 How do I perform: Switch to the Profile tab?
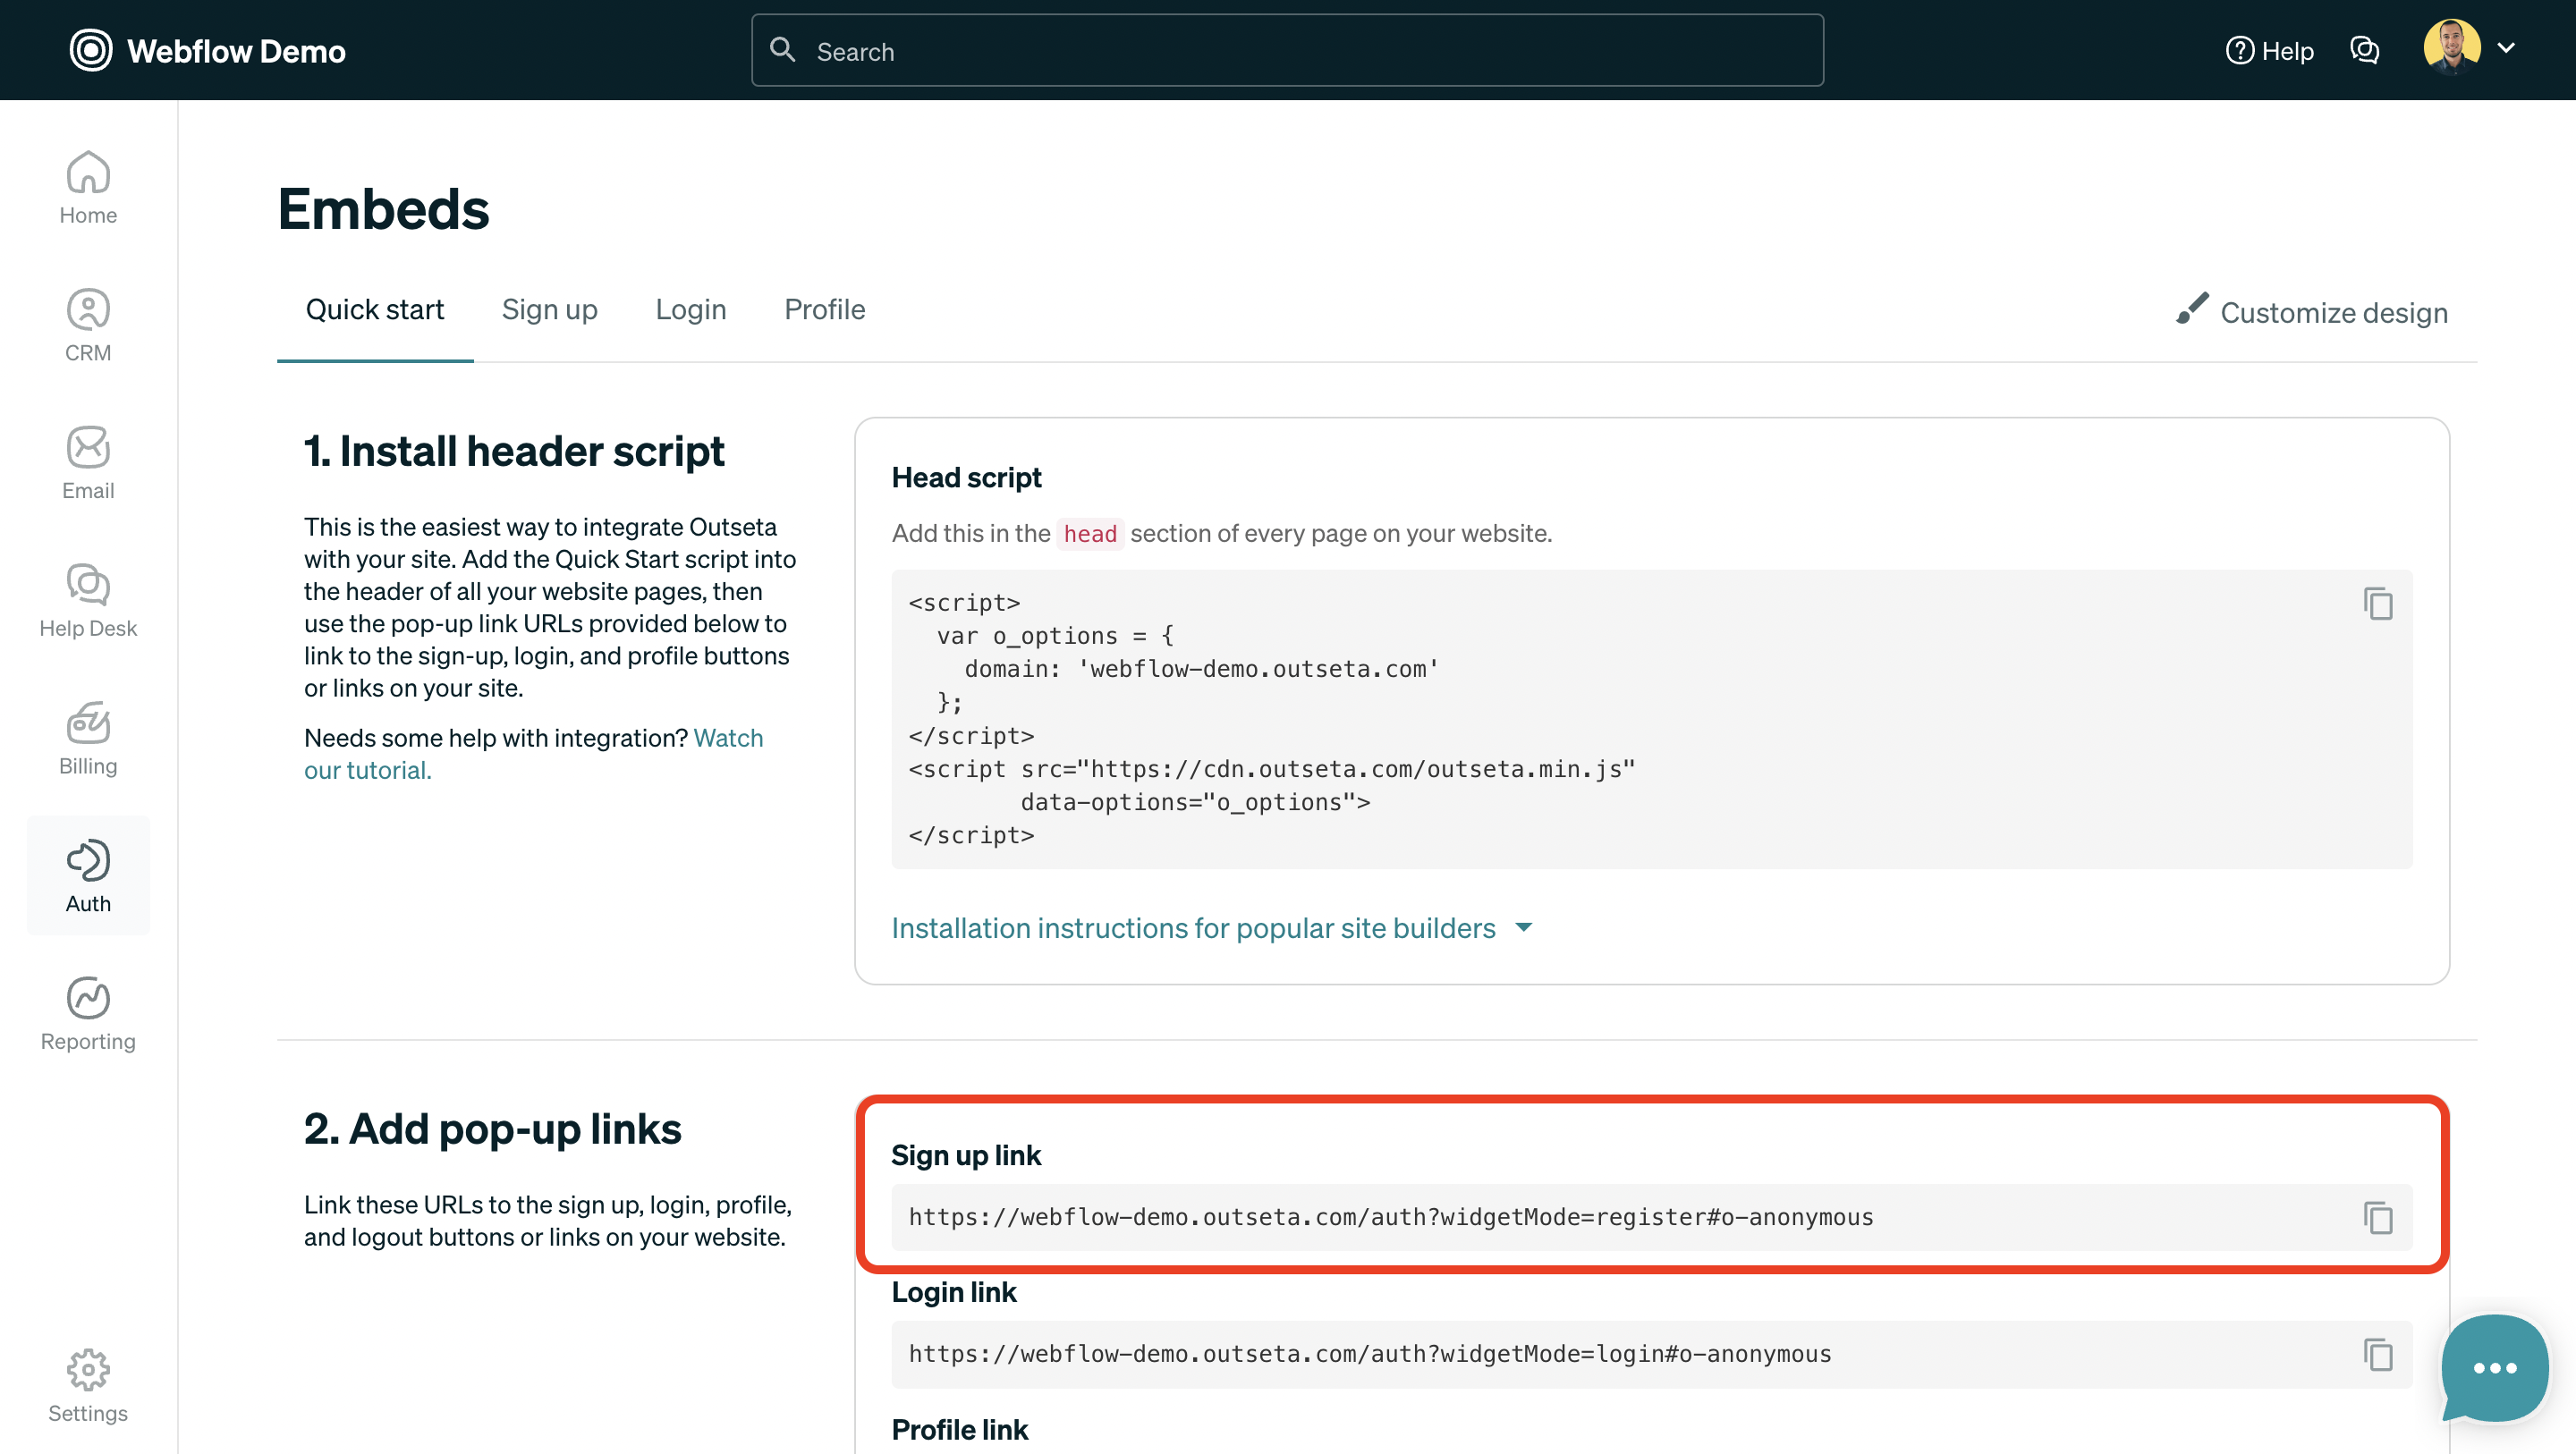823,309
